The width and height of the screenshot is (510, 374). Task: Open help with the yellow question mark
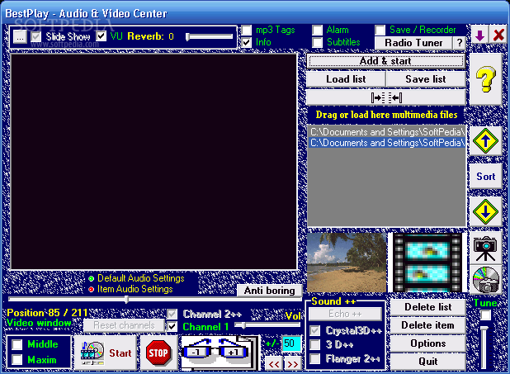coord(485,79)
